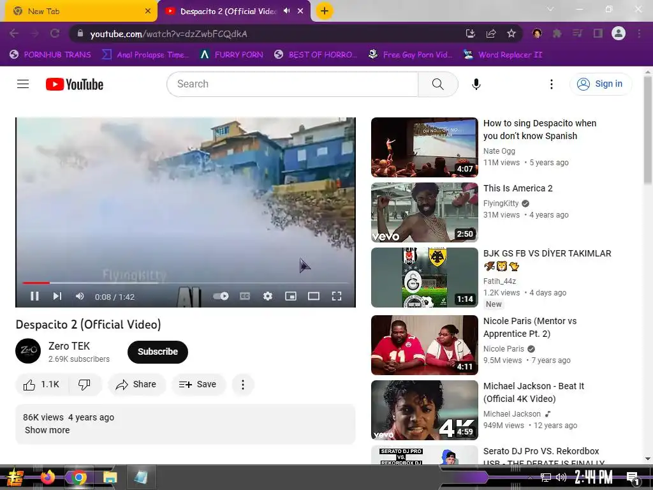Image resolution: width=653 pixels, height=490 pixels.
Task: Open 'BJK GS FB VS DİYER TAKIMLAR' thumbnail
Action: tap(424, 278)
